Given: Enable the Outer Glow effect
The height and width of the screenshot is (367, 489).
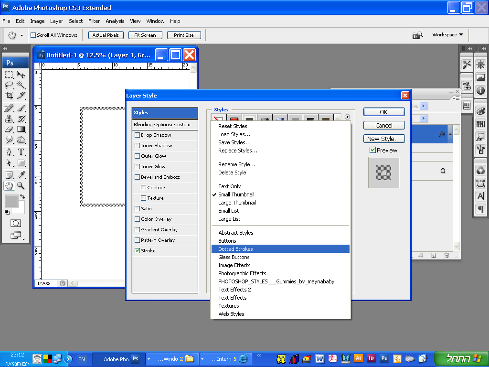Looking at the screenshot, I should [137, 156].
